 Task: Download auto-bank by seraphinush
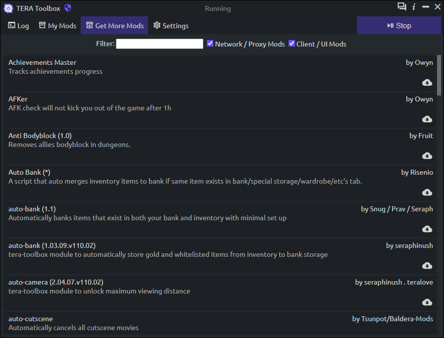tap(427, 266)
